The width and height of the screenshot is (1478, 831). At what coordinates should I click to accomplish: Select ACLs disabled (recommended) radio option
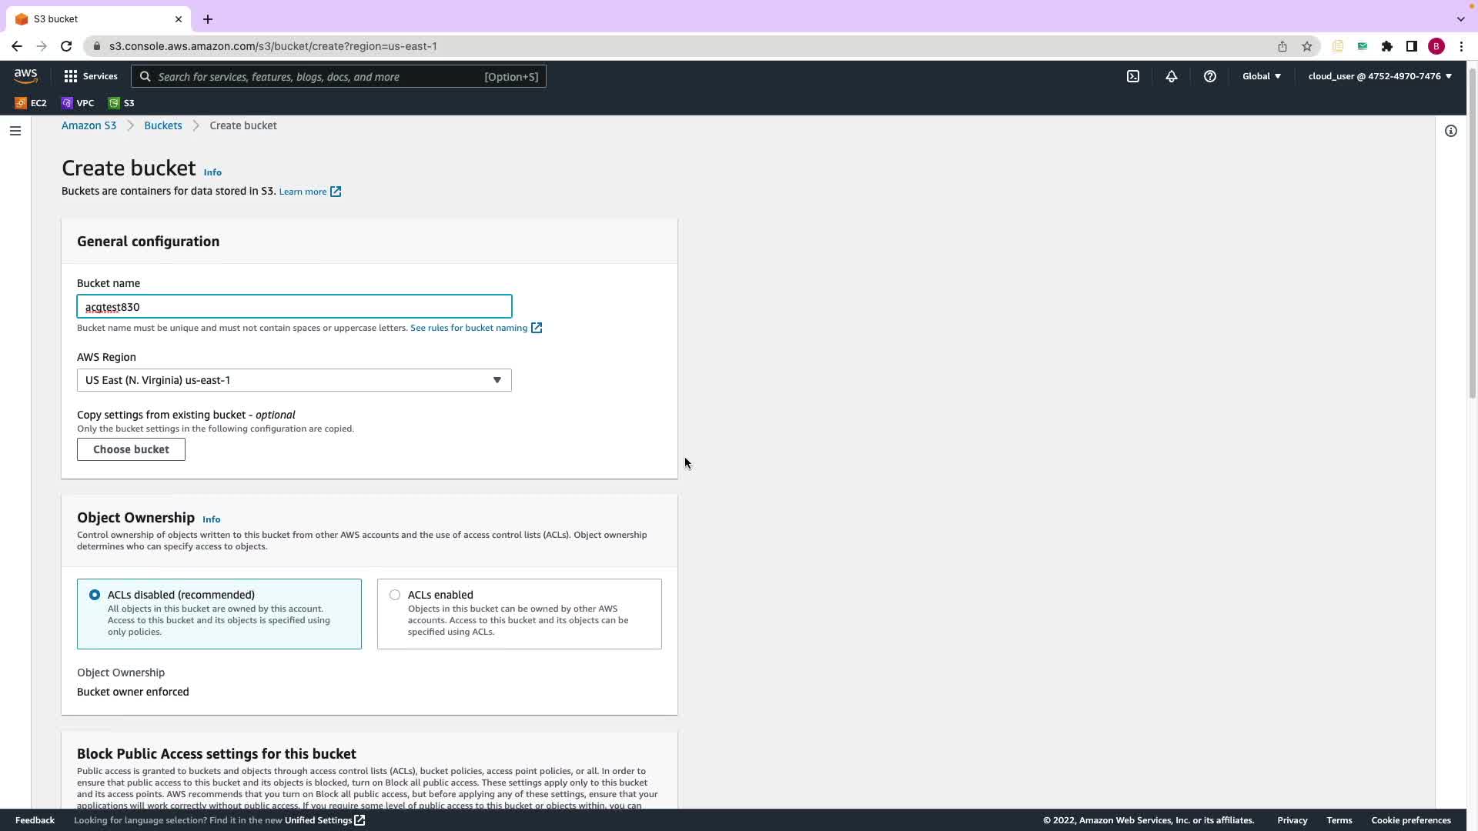coord(95,595)
